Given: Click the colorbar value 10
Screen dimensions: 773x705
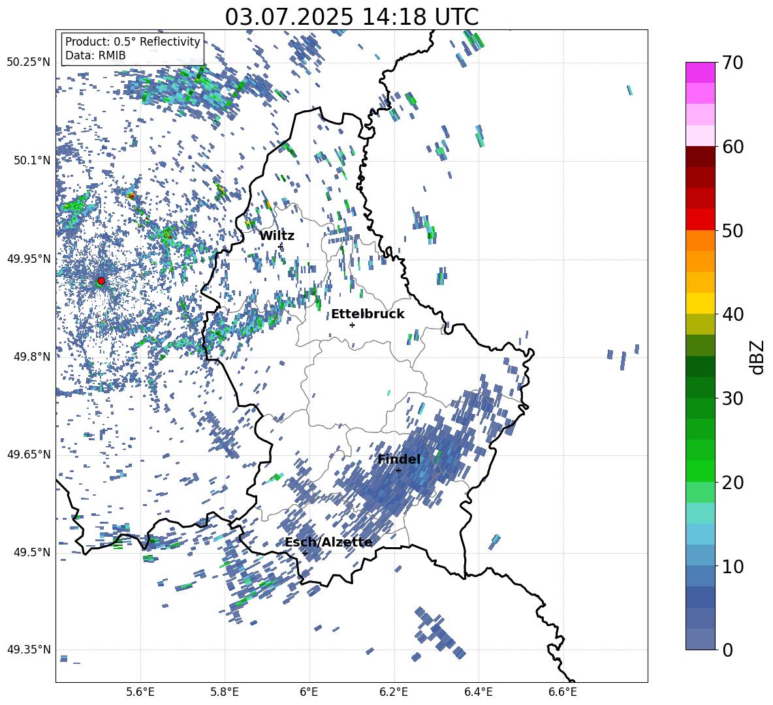Looking at the screenshot, I should pos(733,566).
